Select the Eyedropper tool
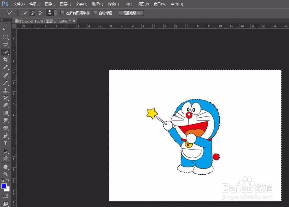Screen dimensions: 289x207 point(5,67)
